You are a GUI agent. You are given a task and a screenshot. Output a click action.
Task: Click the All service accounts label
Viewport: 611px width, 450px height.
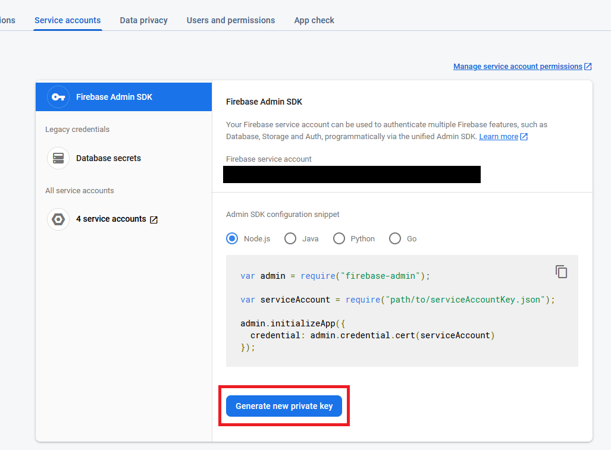(80, 190)
